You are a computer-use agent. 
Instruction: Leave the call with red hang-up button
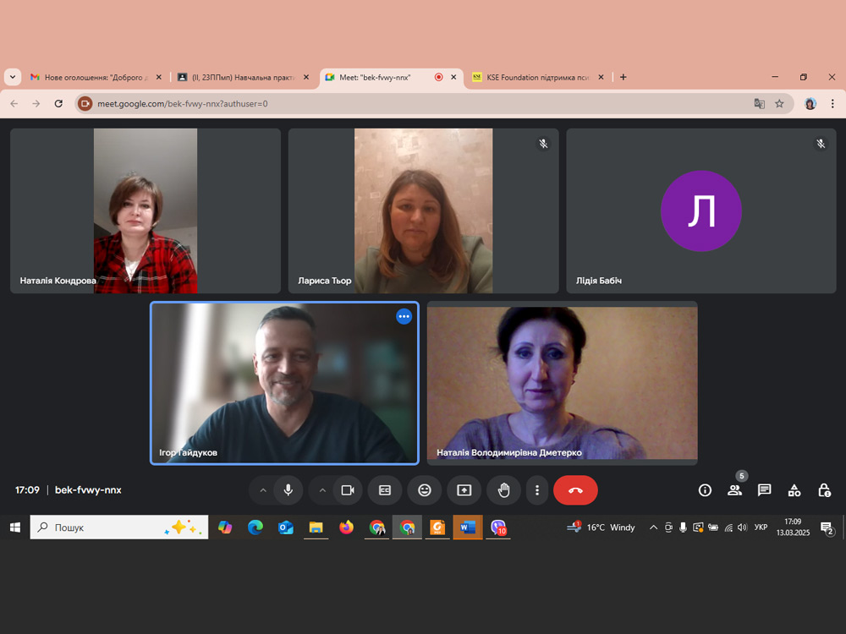tap(575, 490)
